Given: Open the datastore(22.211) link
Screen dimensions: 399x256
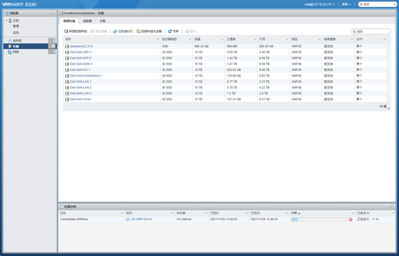Looking at the screenshot, I should click(82, 46).
